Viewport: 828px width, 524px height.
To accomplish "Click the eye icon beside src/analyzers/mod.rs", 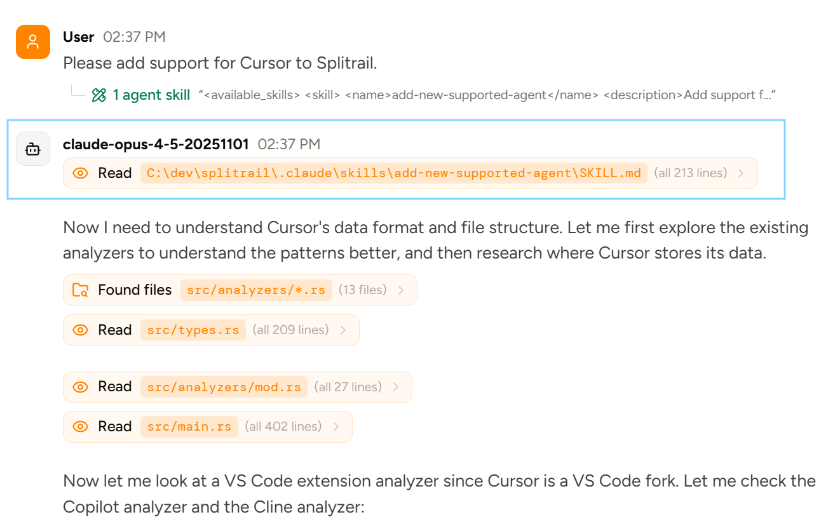I will click(x=81, y=387).
